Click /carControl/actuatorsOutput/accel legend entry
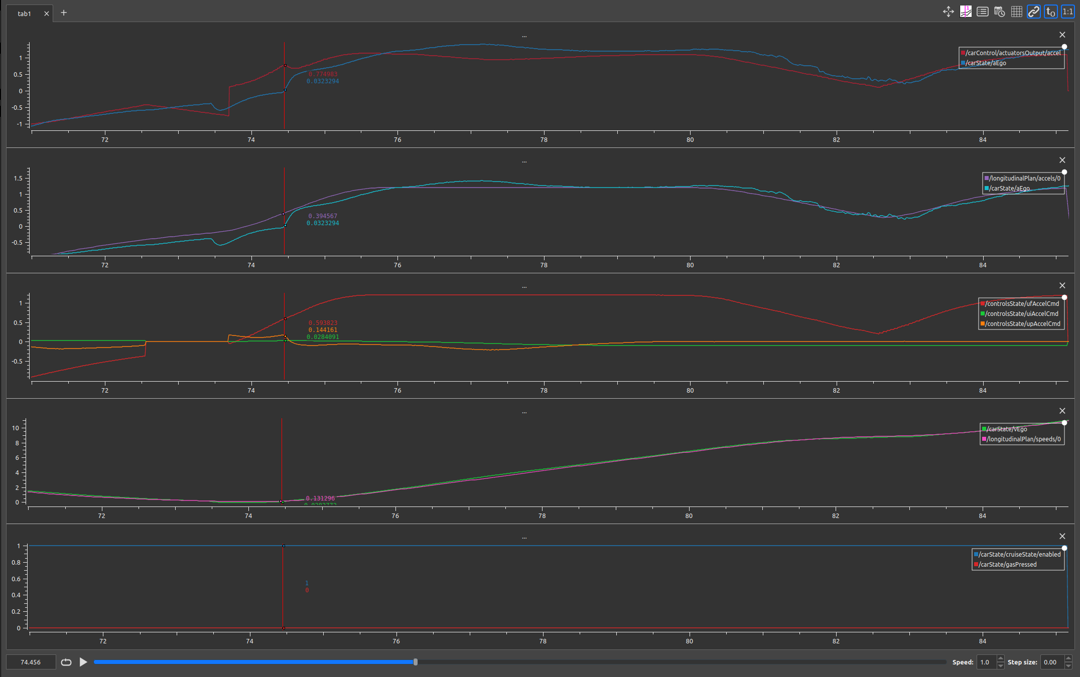 (1013, 53)
